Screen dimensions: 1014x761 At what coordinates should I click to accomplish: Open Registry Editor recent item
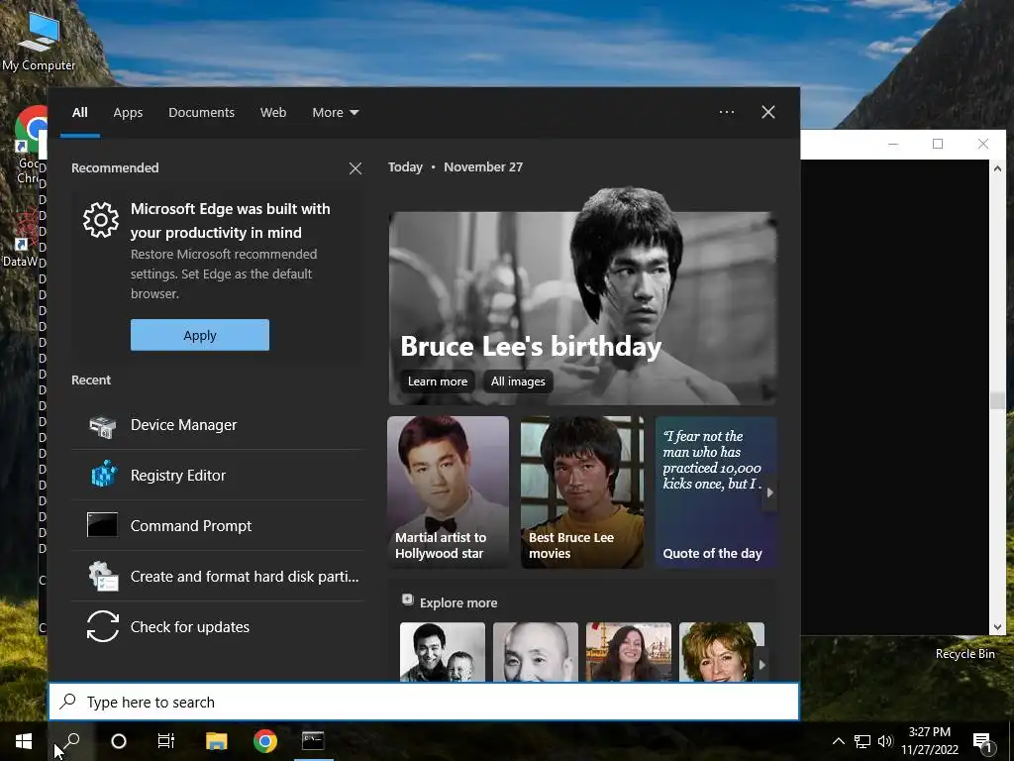click(x=217, y=476)
